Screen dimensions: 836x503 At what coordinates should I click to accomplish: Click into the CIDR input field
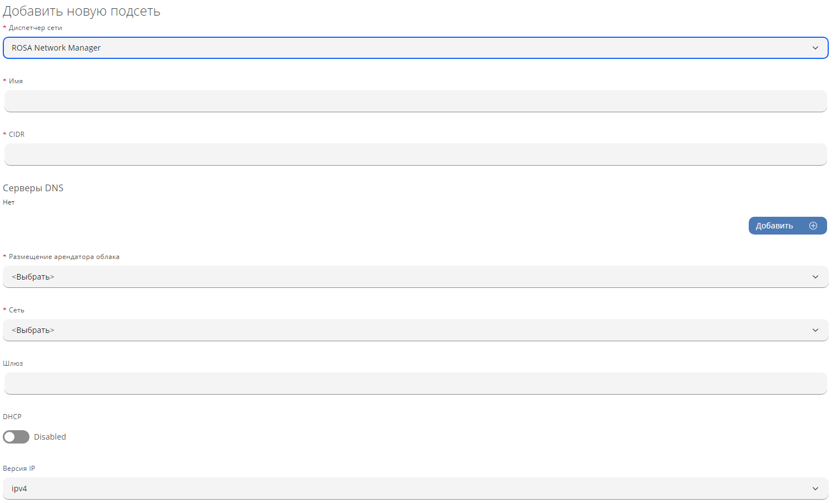[415, 155]
